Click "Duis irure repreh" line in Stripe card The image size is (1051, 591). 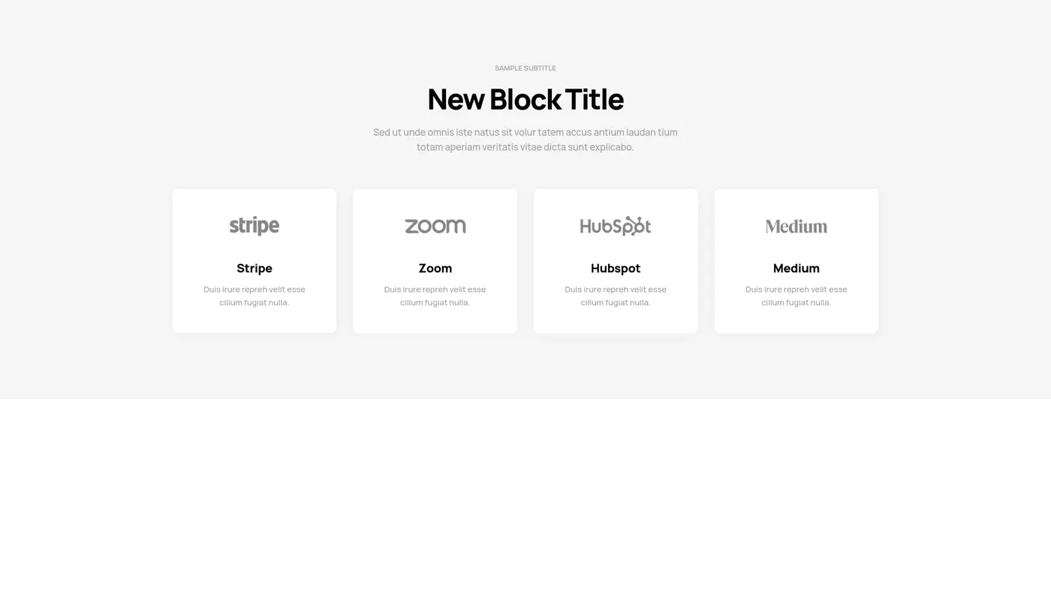coord(254,289)
